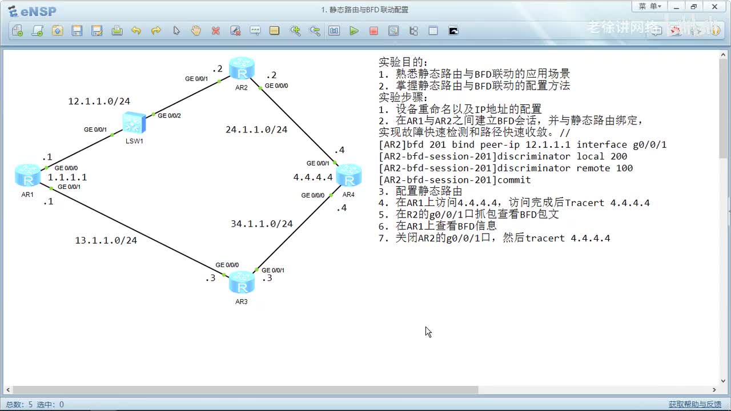
Task: Click the '总数: 5 选中: 0' status text
Action: (x=35, y=404)
